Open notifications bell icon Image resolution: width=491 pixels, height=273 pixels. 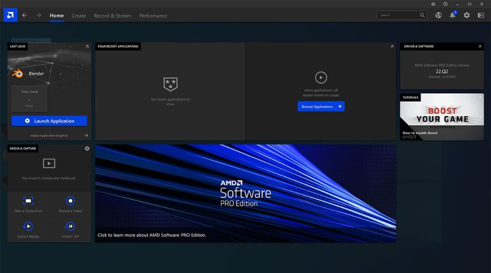[x=452, y=15]
